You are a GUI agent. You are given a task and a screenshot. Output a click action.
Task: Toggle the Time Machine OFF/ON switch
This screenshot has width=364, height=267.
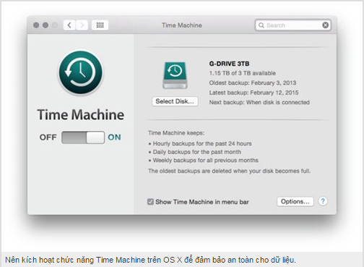[x=83, y=137]
